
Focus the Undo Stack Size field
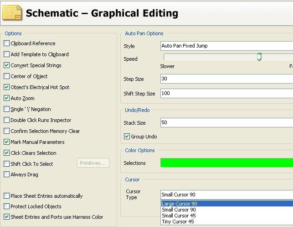point(226,123)
